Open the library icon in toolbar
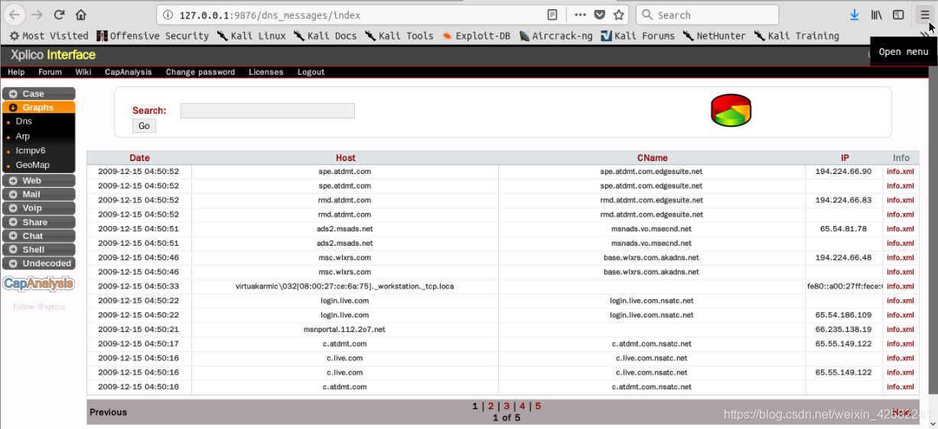Viewport: 938px width, 429px height. coord(877,15)
